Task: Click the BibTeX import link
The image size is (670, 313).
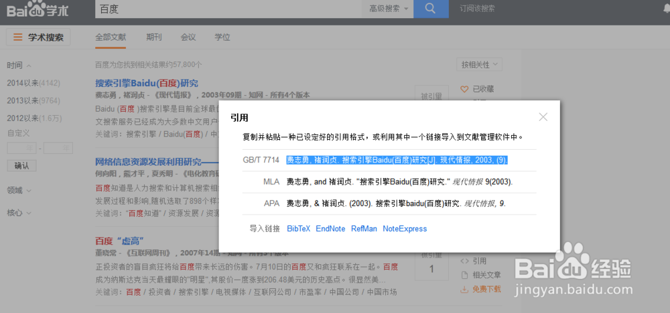Action: click(299, 229)
